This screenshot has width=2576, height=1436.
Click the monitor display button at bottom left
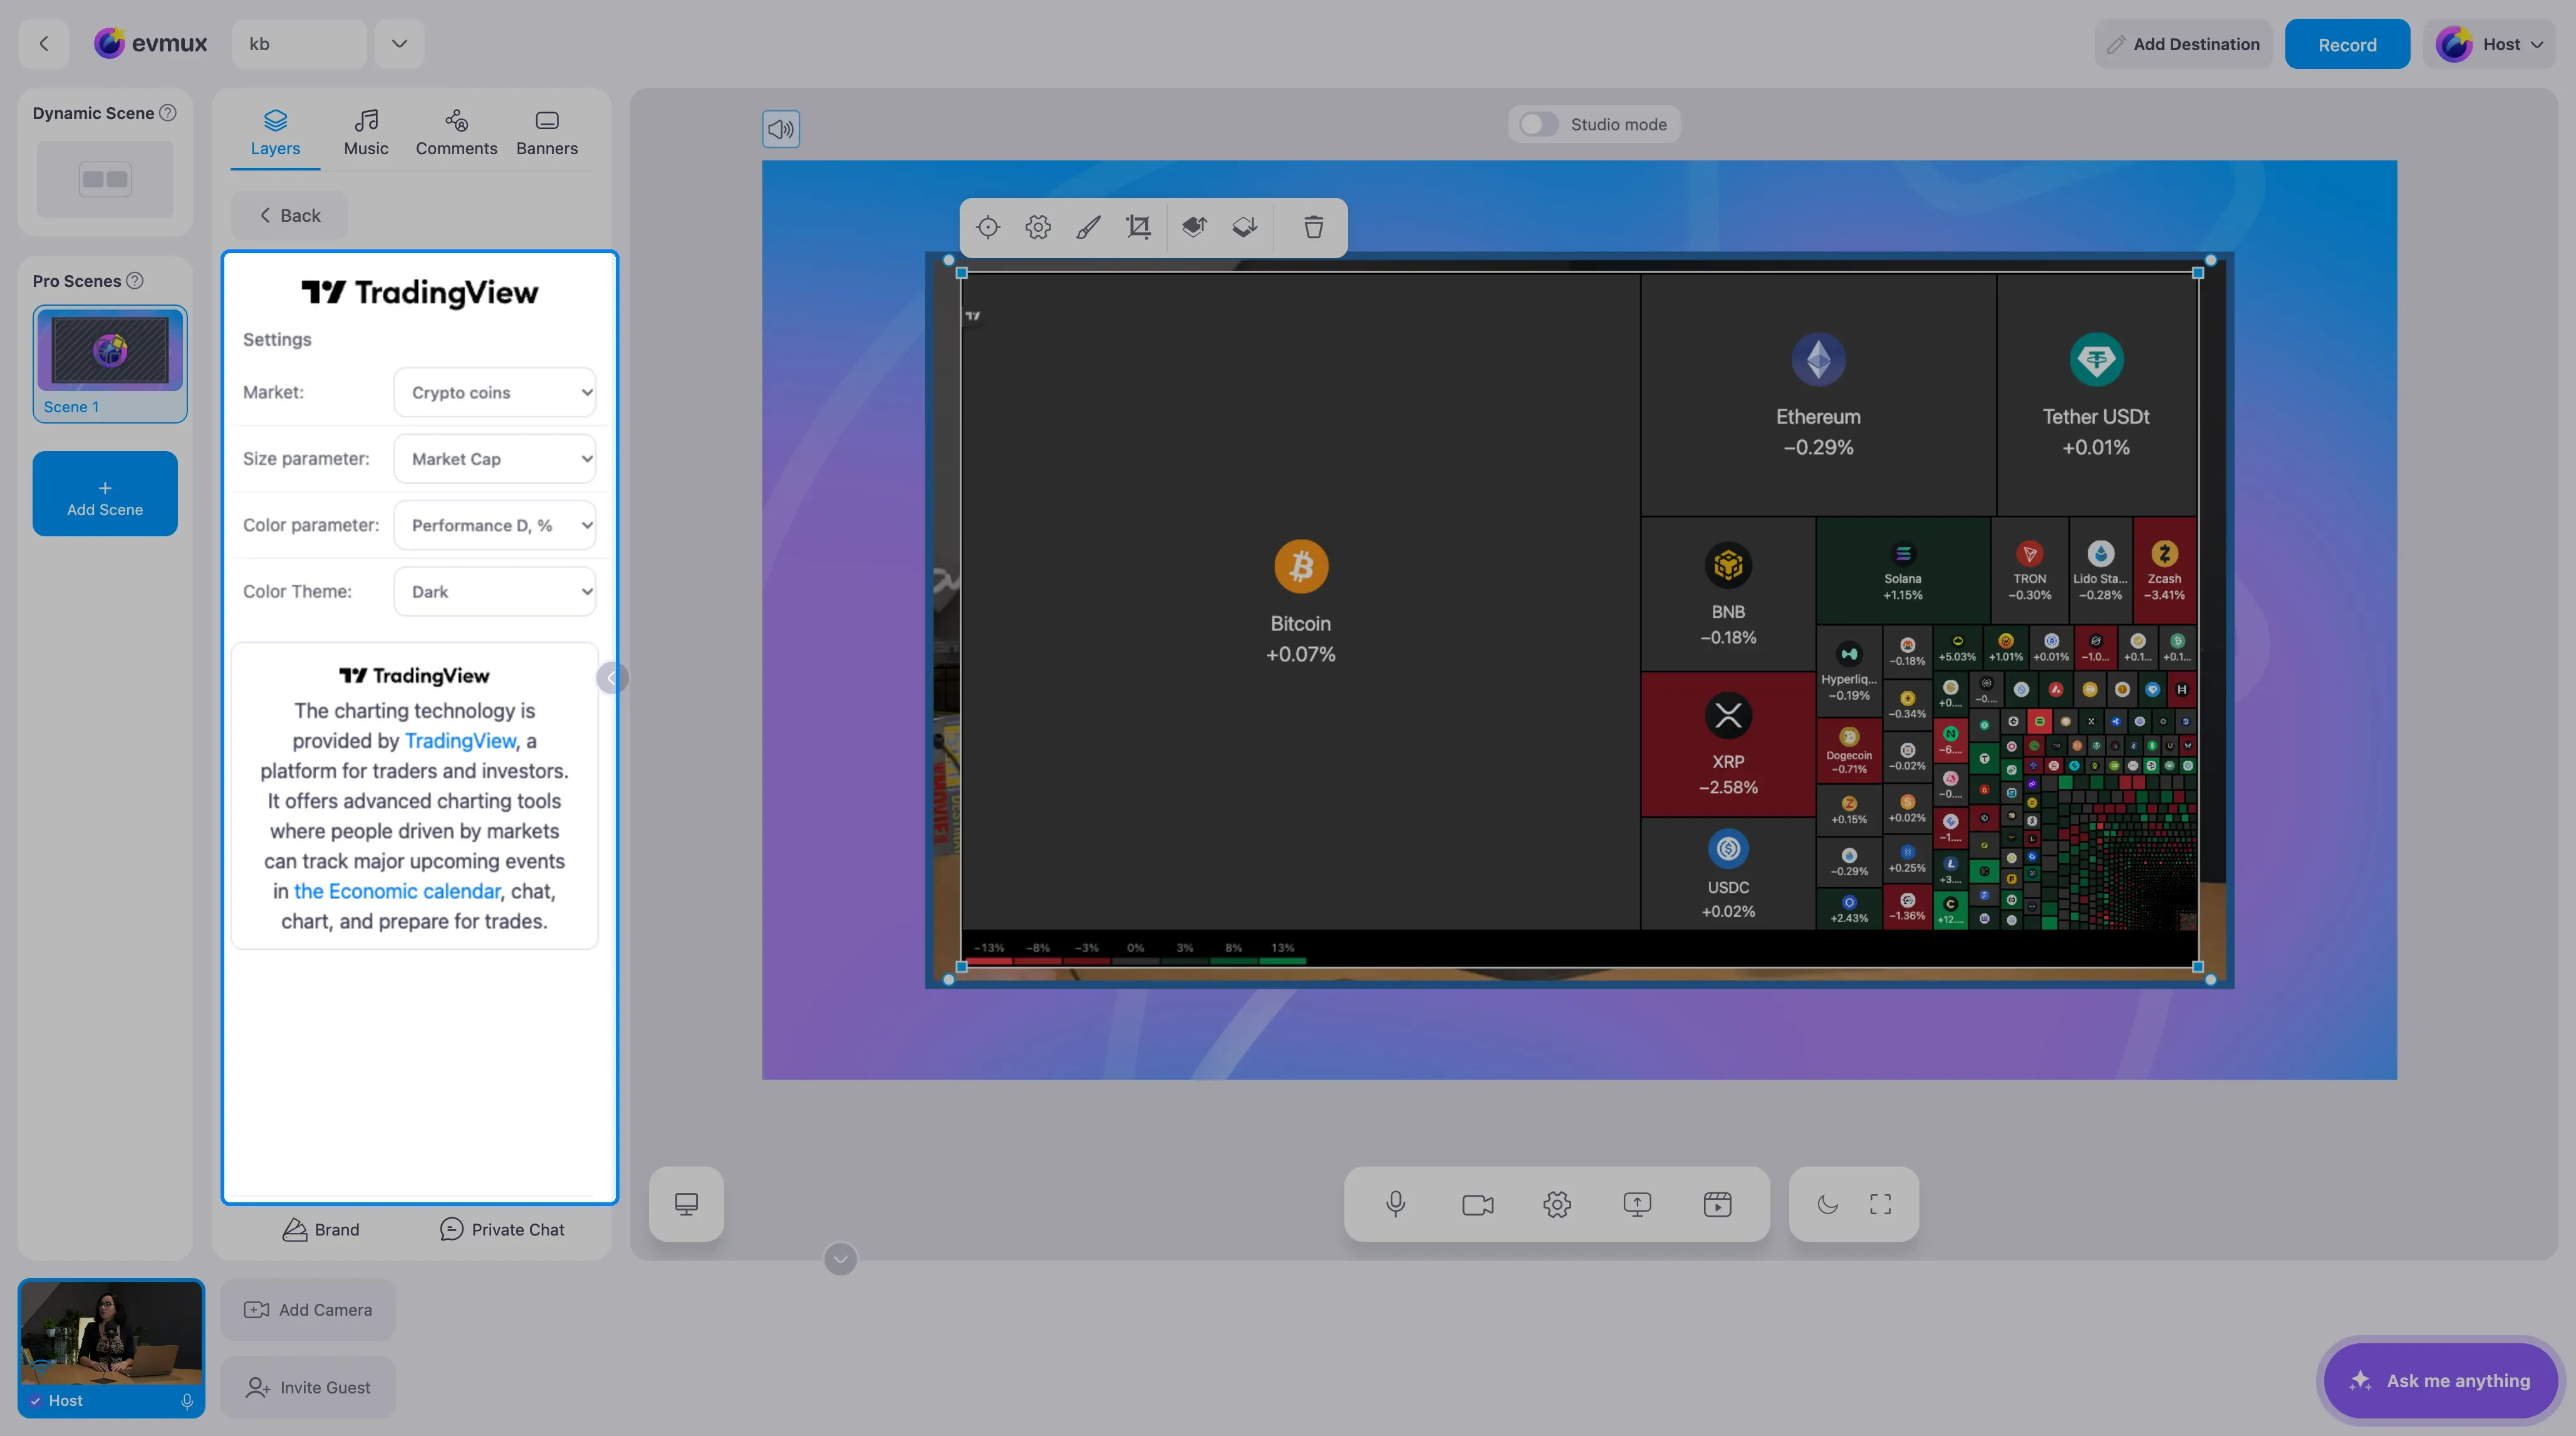coord(686,1204)
